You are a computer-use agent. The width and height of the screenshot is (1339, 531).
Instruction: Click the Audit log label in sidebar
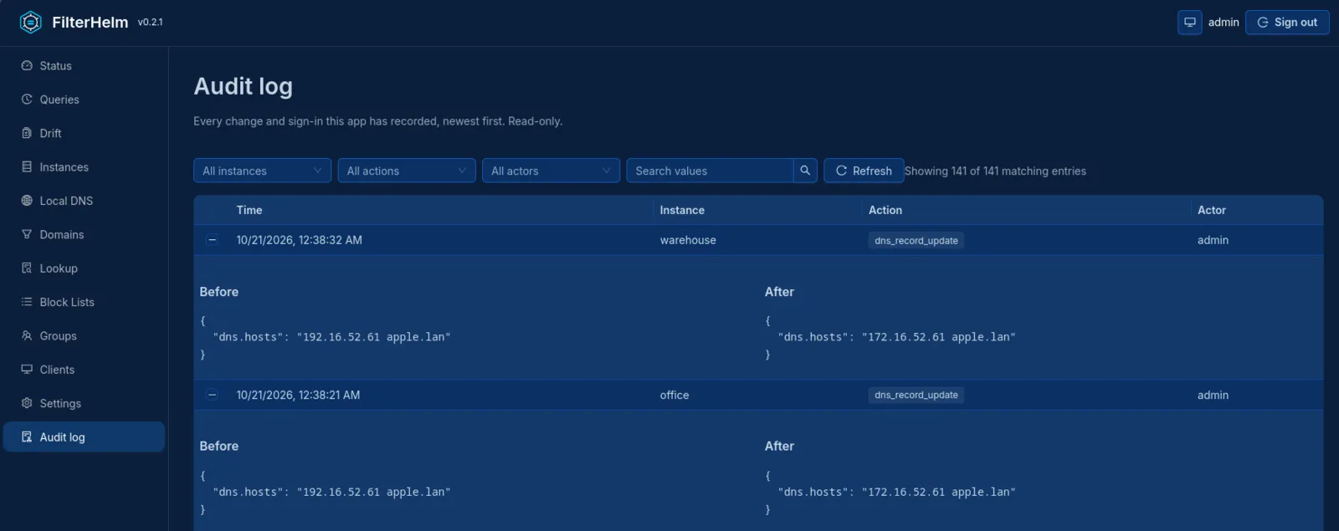[63, 437]
